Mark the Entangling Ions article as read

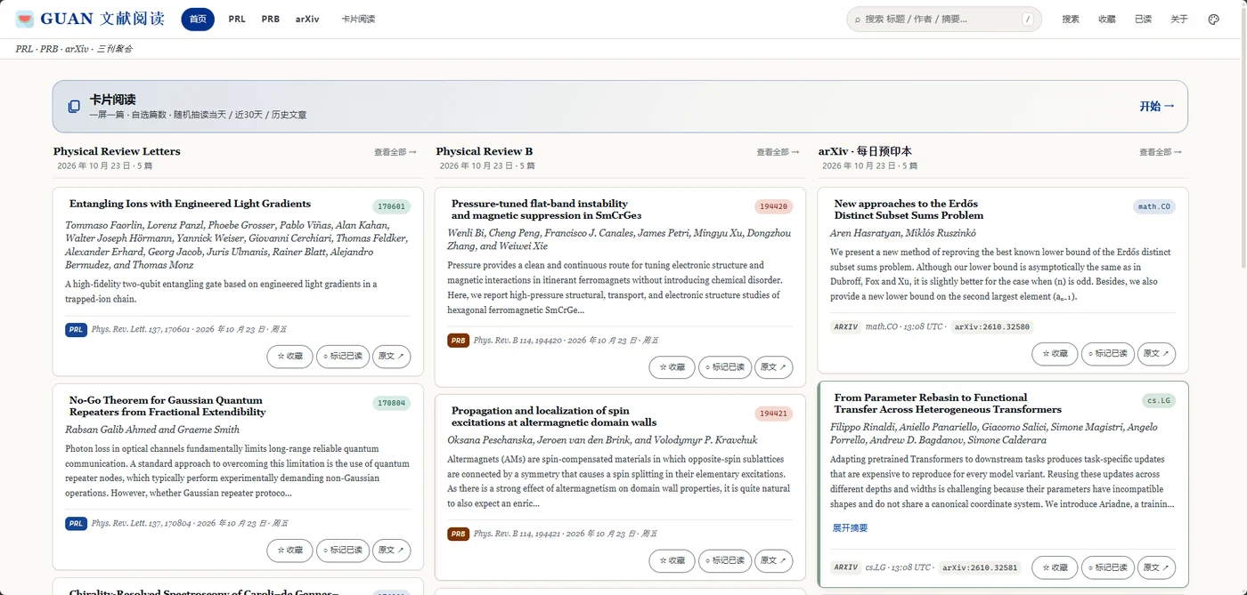click(343, 357)
